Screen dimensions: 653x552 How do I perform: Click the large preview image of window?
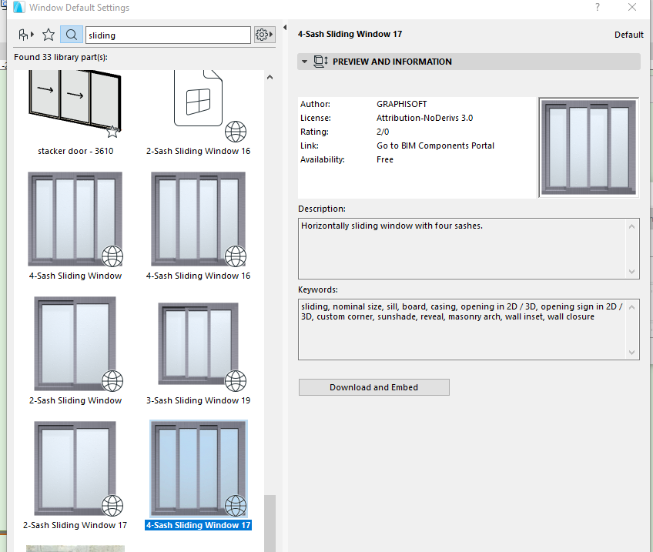point(588,147)
